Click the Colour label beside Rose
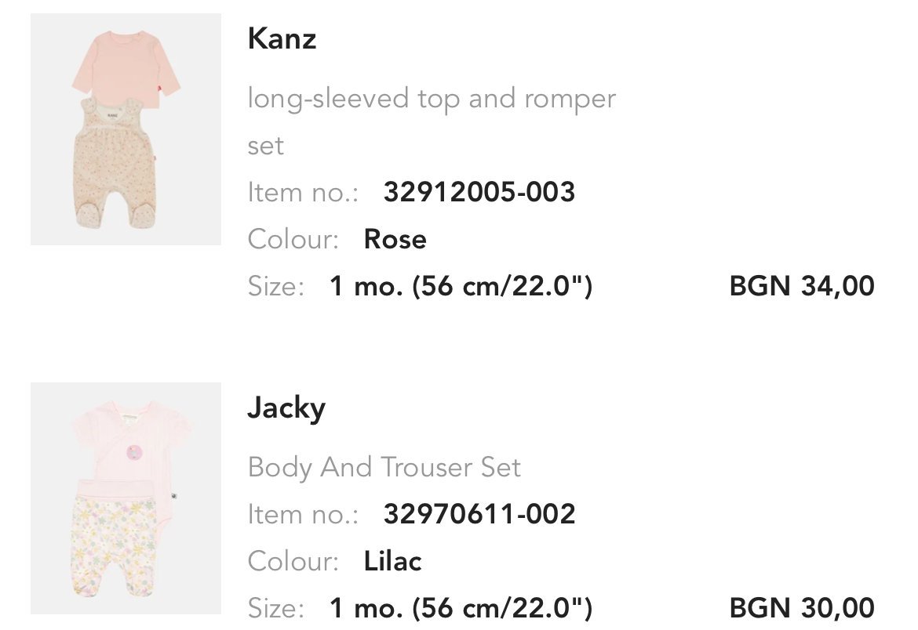This screenshot has width=918, height=630. (x=293, y=239)
